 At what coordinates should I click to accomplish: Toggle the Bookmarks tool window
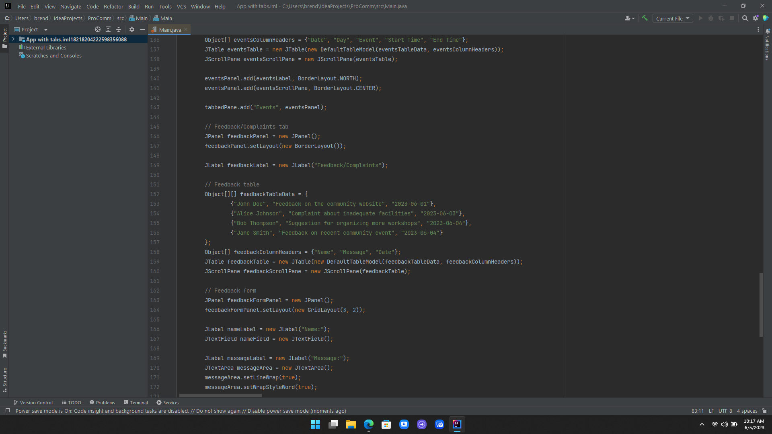pyautogui.click(x=5, y=344)
